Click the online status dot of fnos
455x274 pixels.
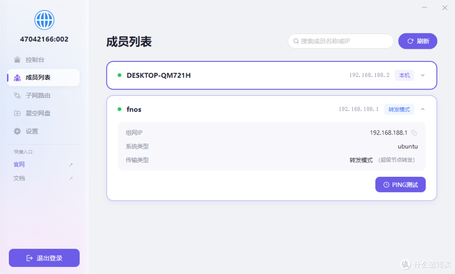[119, 109]
